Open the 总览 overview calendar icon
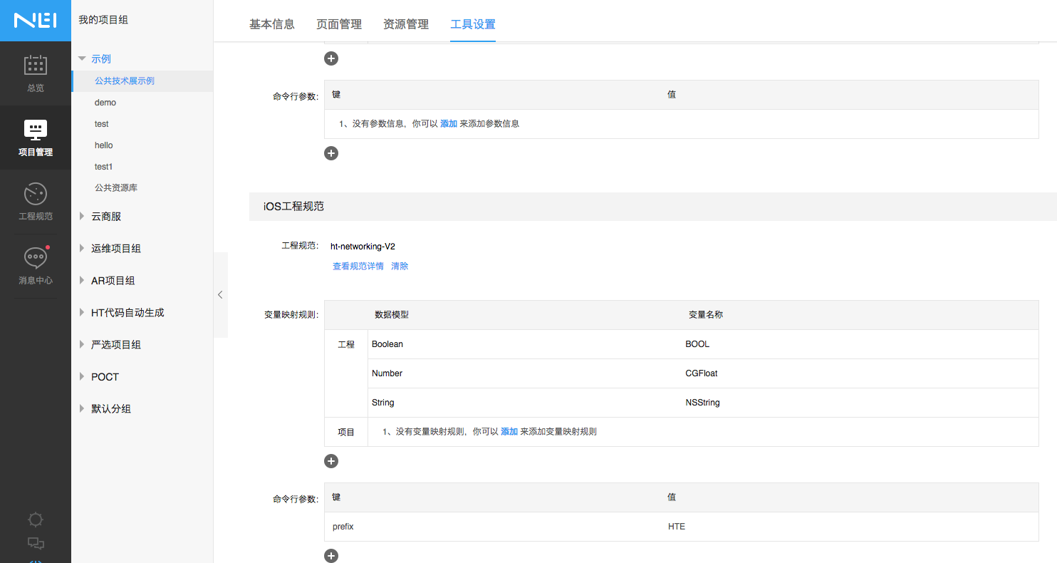 pos(36,65)
